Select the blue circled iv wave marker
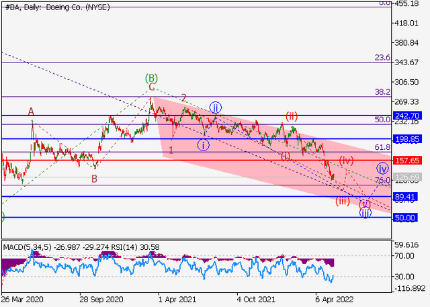 coord(382,169)
